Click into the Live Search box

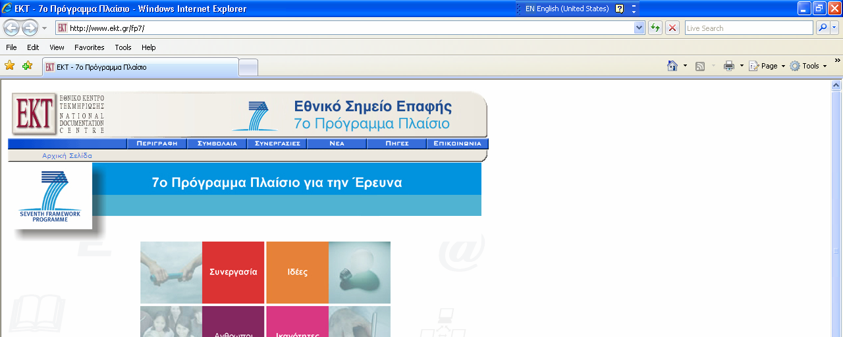[749, 28]
